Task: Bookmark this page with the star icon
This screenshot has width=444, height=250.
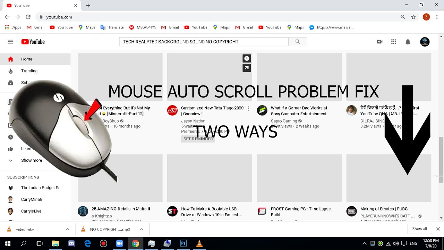Action: point(413,17)
